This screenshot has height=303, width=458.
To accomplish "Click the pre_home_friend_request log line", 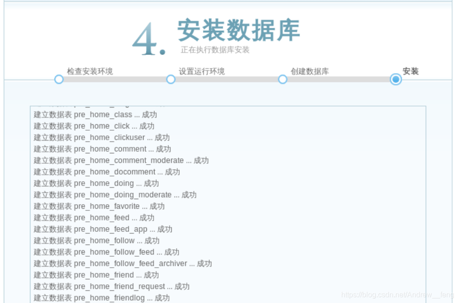I will [112, 286].
